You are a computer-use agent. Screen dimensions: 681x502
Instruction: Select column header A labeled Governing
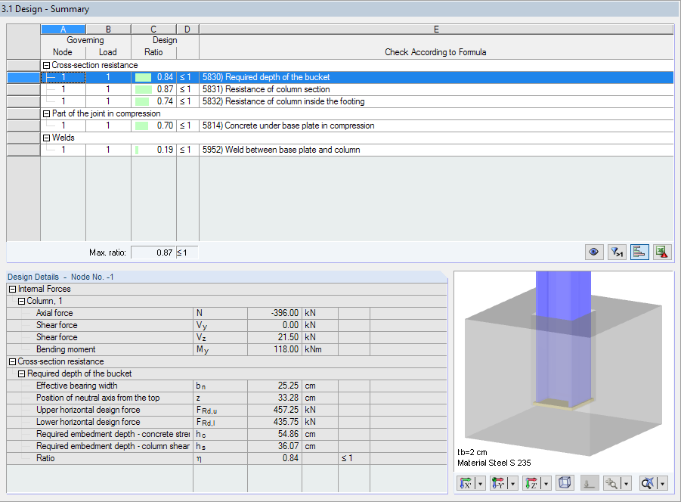(63, 29)
